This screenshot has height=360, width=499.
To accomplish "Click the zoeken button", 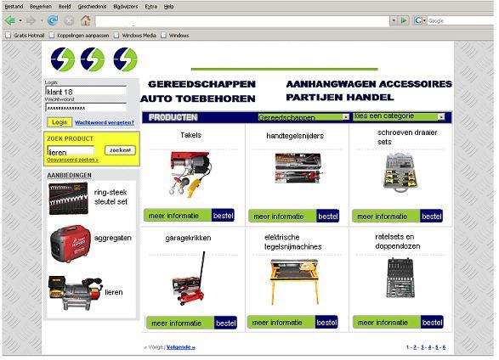I will [120, 150].
